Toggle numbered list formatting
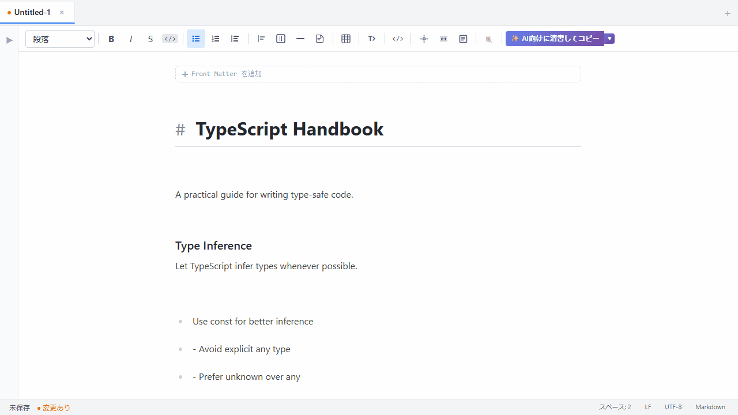Screen dimensions: 738x415 tap(216, 39)
